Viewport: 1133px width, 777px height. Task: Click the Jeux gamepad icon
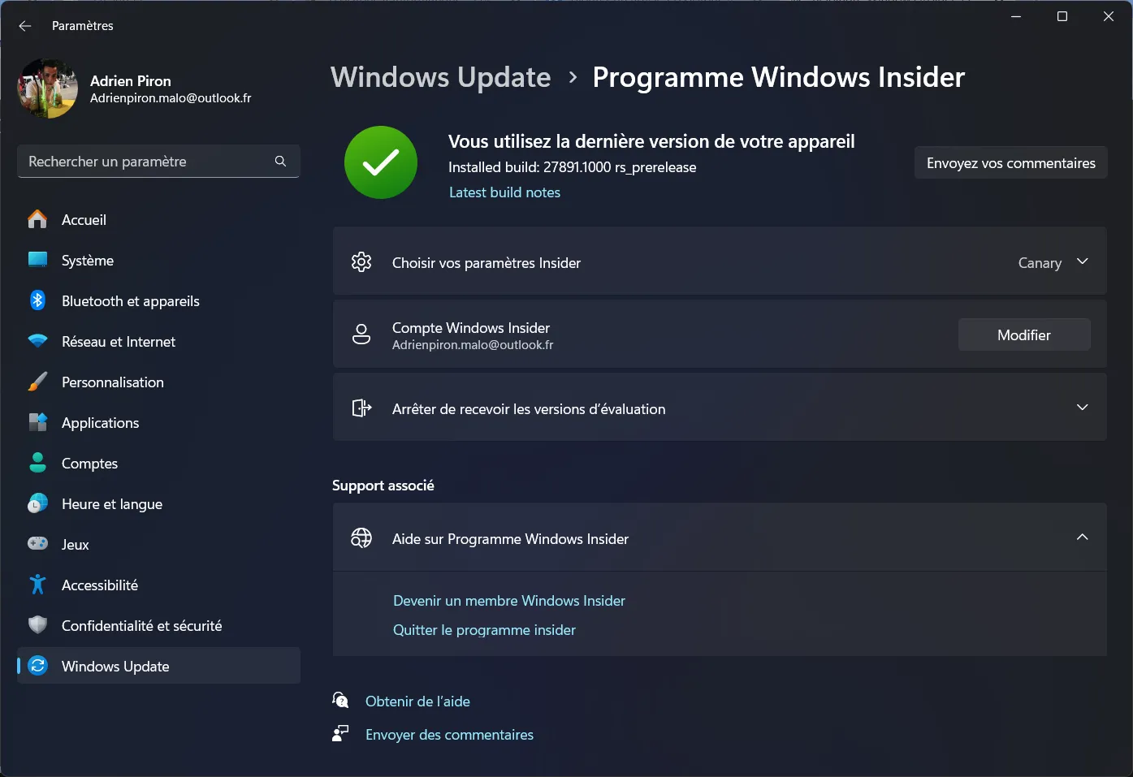pyautogui.click(x=37, y=544)
